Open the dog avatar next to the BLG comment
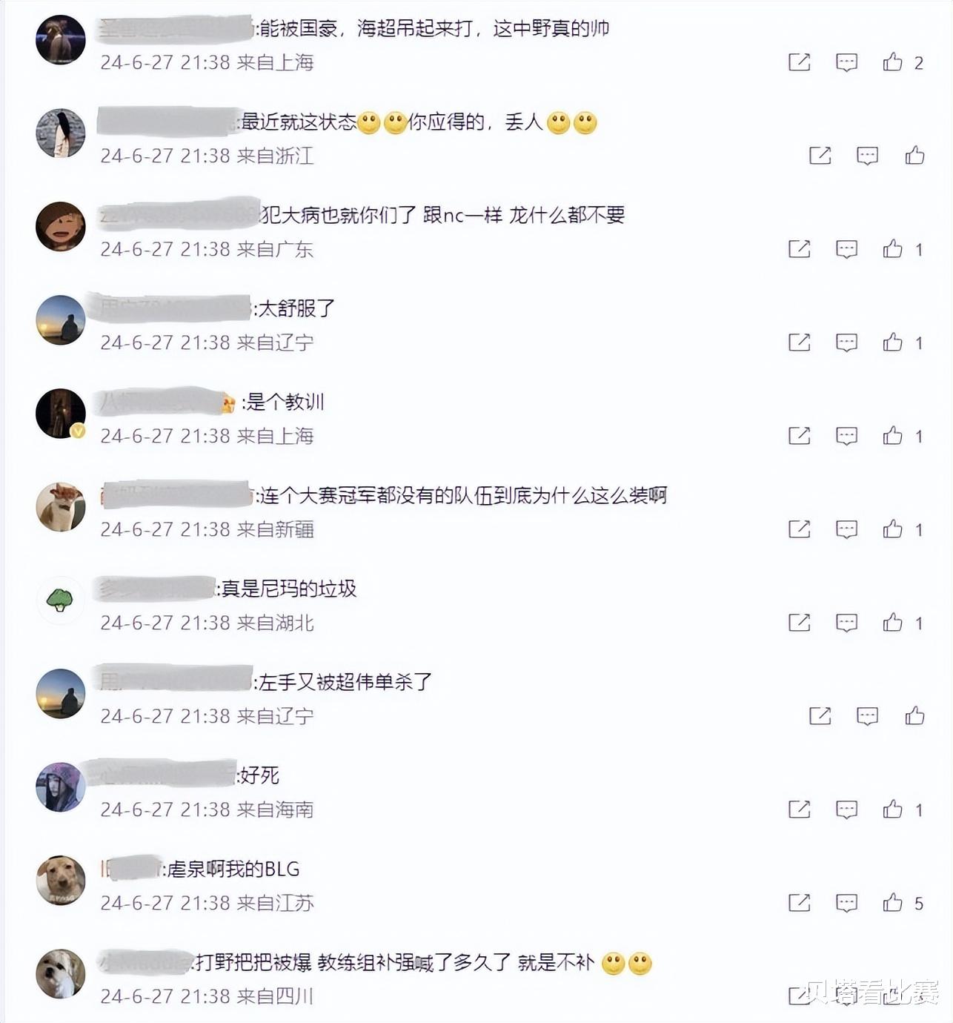Viewport: 953px width, 1023px height. click(61, 881)
